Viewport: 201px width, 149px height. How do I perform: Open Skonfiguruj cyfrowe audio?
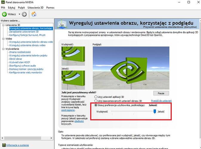pyautogui.click(x=23, y=66)
